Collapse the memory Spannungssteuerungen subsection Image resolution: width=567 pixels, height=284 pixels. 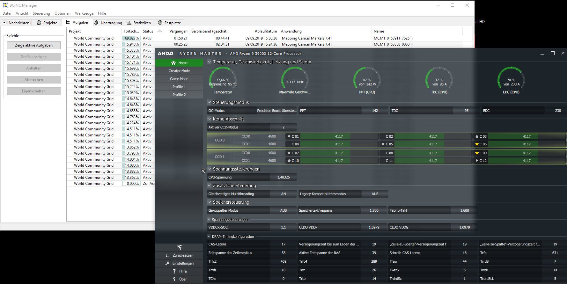tap(209, 220)
